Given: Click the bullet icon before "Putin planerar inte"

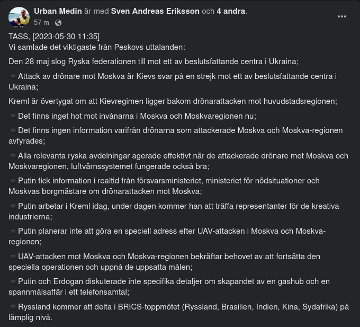Looking at the screenshot, I should tap(13, 231).
